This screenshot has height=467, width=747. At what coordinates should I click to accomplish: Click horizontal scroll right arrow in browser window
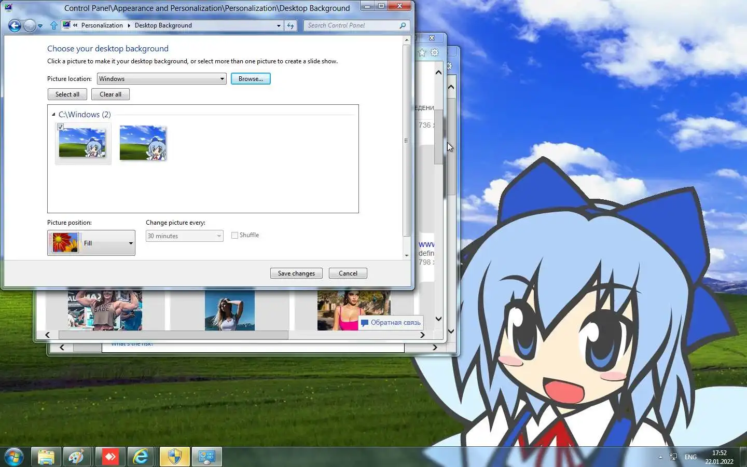coord(422,335)
